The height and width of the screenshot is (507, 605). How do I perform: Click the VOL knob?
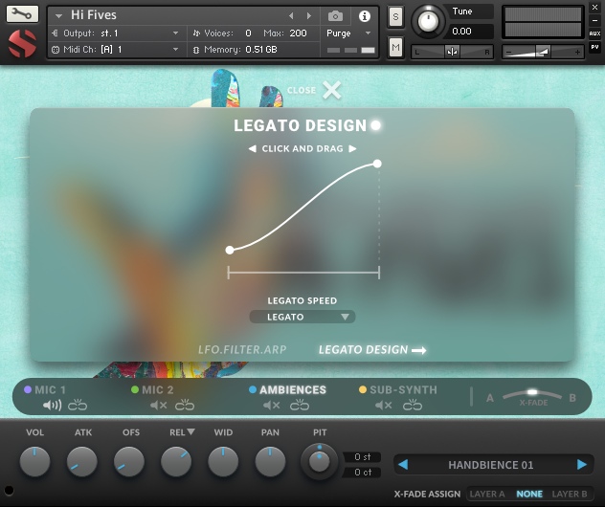pyautogui.click(x=34, y=462)
